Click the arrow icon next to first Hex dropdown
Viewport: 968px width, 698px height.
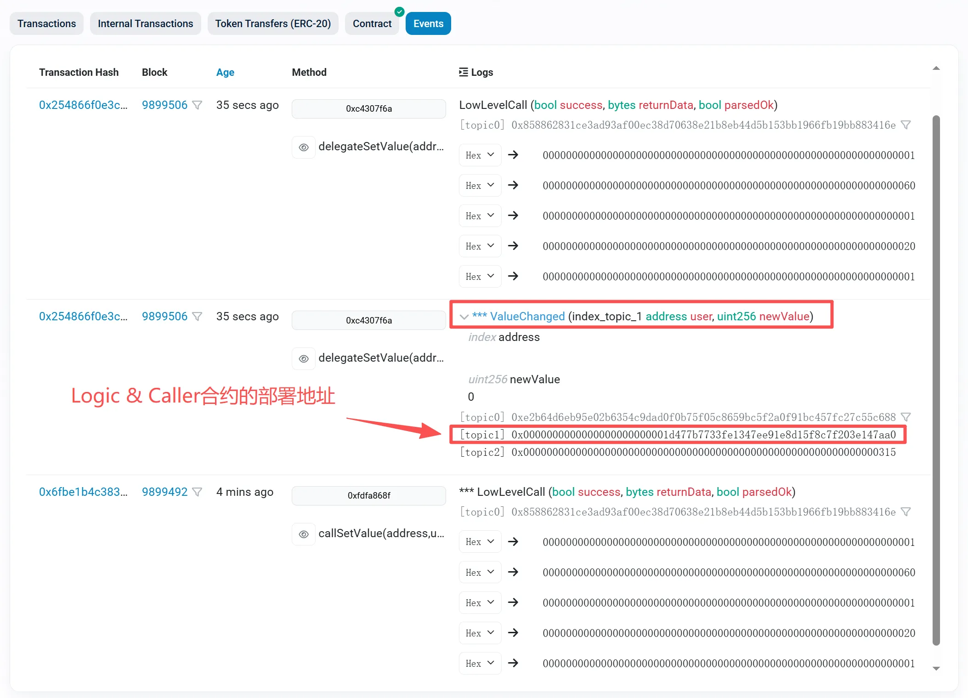[513, 155]
